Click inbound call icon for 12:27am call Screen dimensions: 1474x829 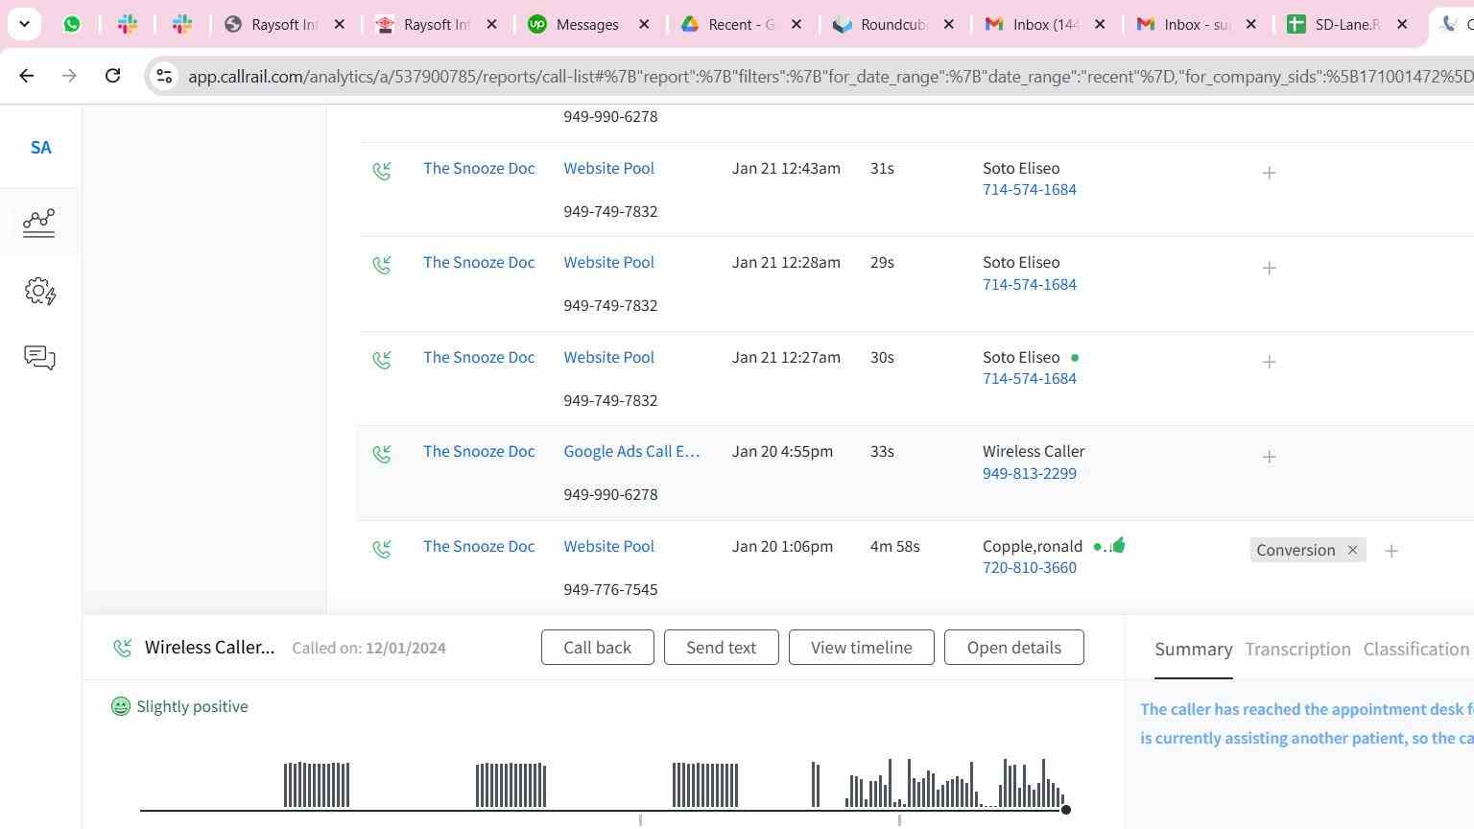click(382, 360)
